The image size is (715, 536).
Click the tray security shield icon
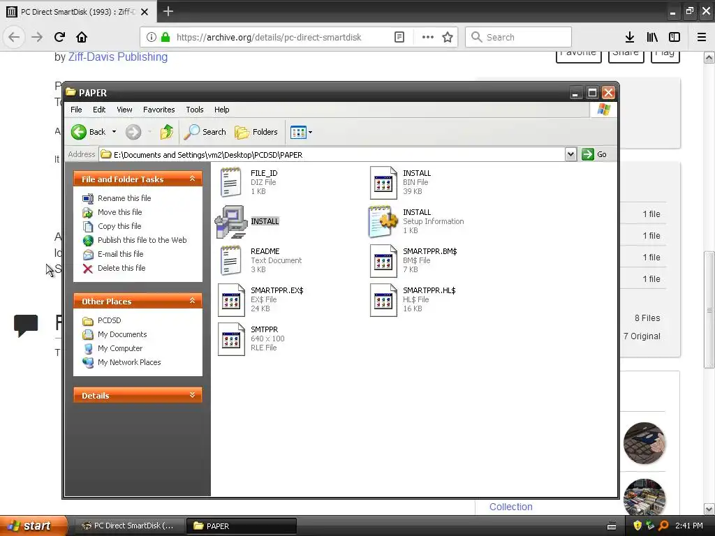[x=637, y=526]
